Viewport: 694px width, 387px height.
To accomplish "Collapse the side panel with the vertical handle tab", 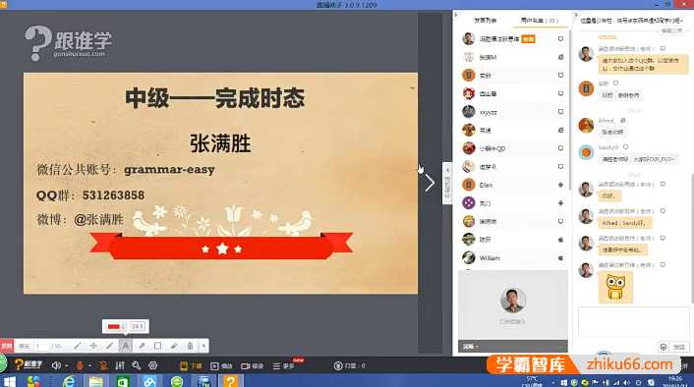I will 447,183.
